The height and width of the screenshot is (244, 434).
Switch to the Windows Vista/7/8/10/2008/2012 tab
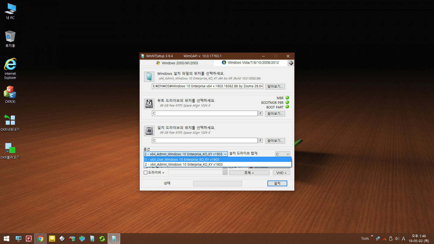pyautogui.click(x=250, y=63)
